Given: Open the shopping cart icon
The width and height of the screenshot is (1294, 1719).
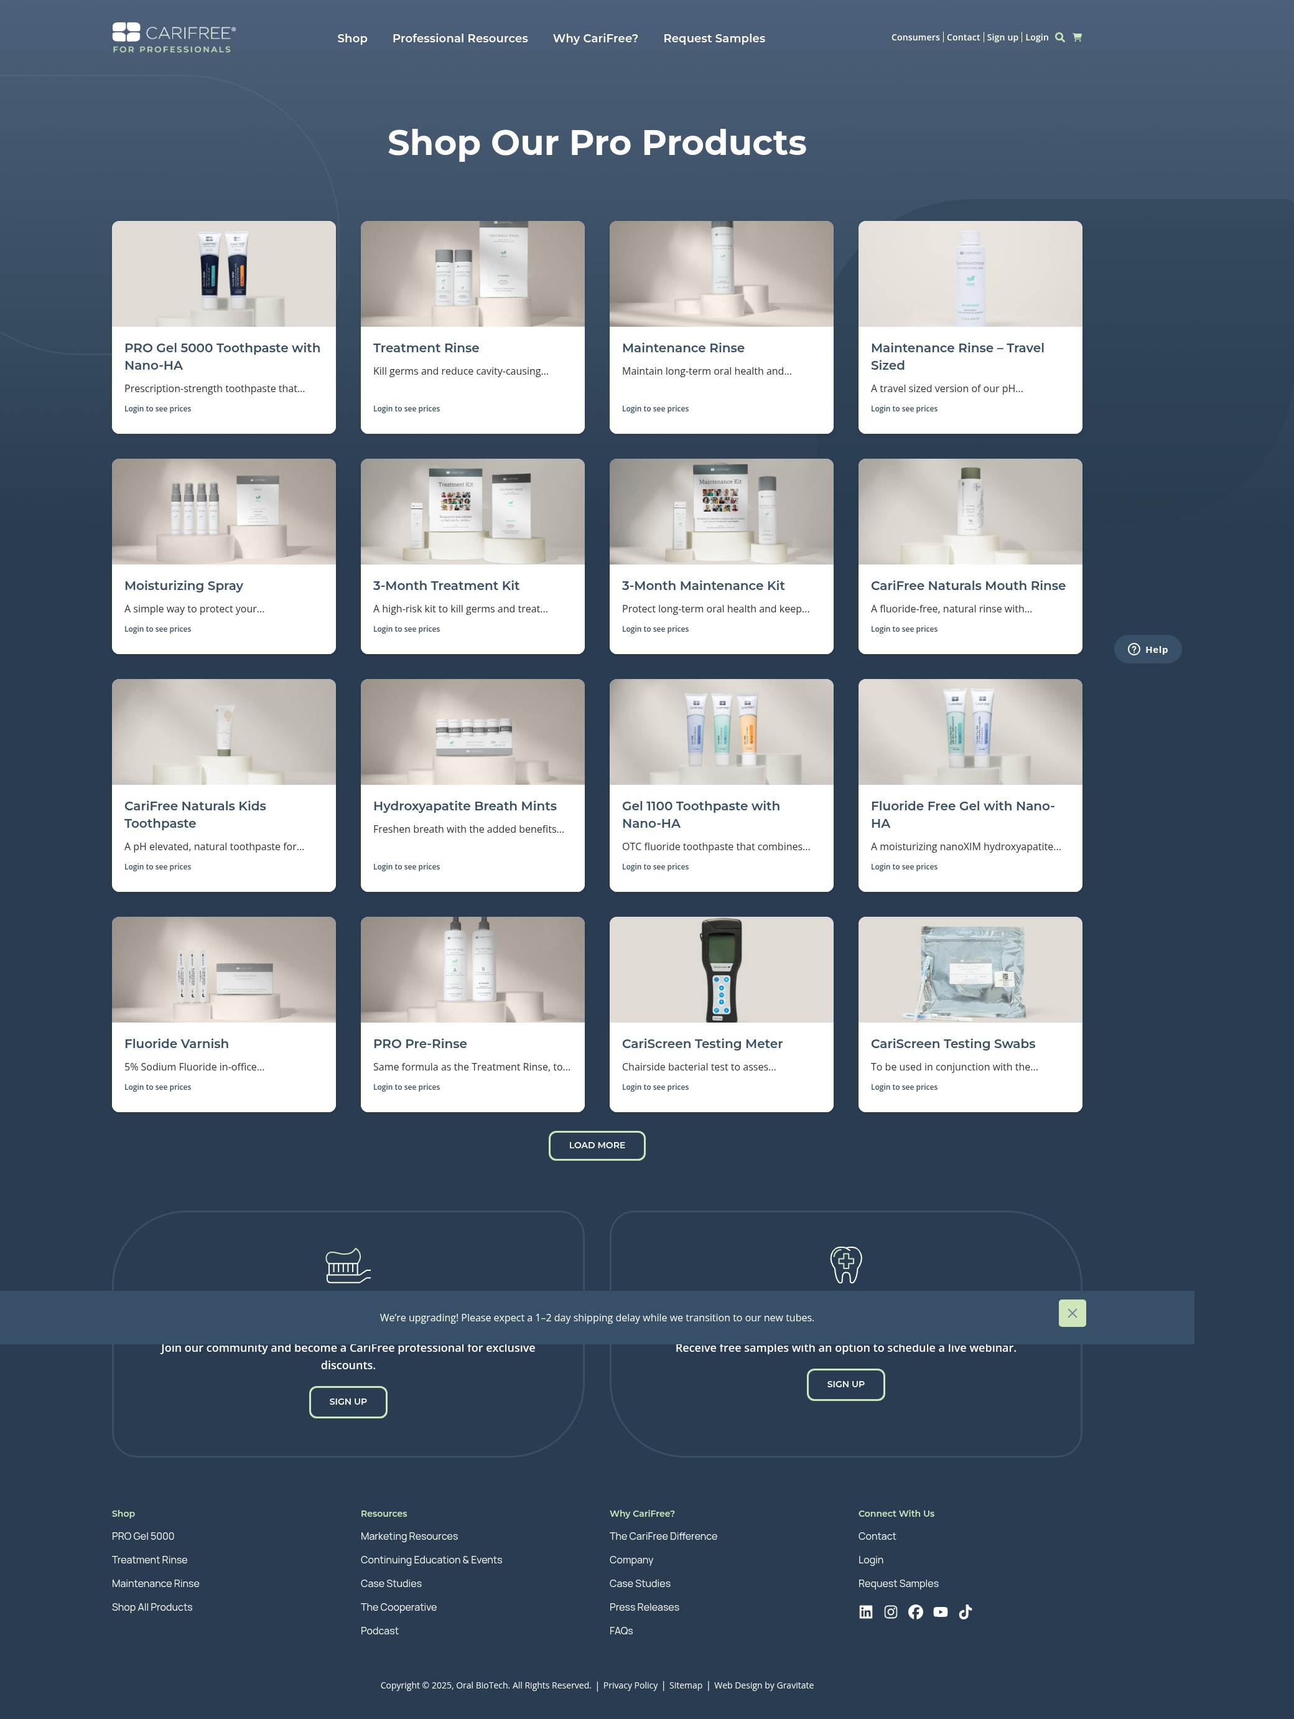Looking at the screenshot, I should [x=1078, y=37].
